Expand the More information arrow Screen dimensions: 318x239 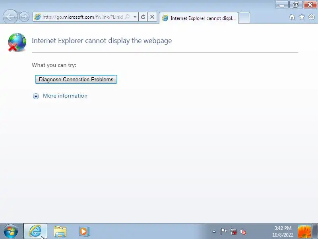(36, 96)
